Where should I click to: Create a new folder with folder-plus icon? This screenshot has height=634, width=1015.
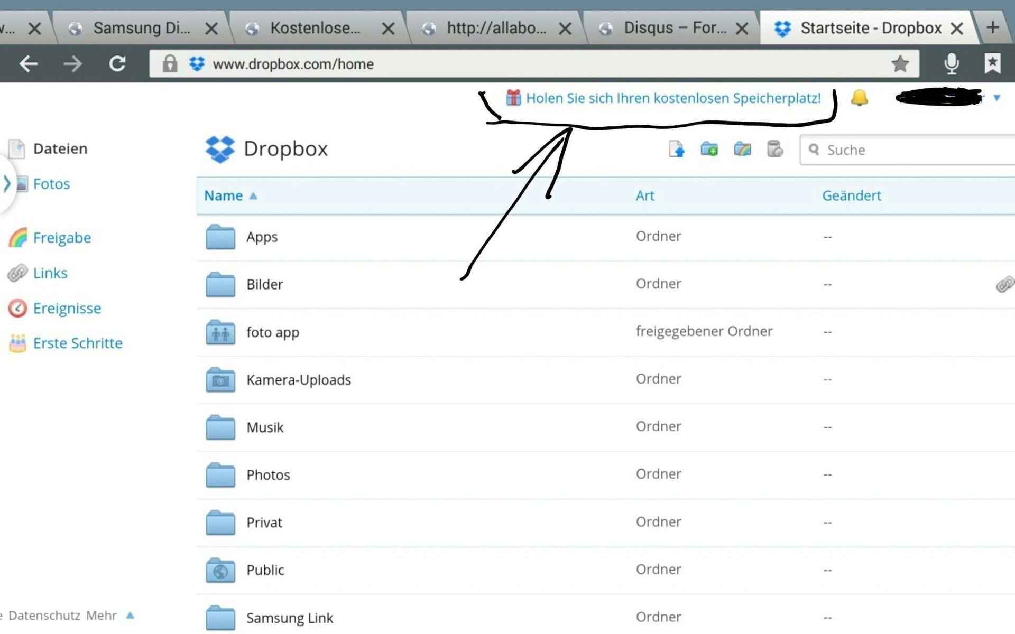[x=709, y=150]
